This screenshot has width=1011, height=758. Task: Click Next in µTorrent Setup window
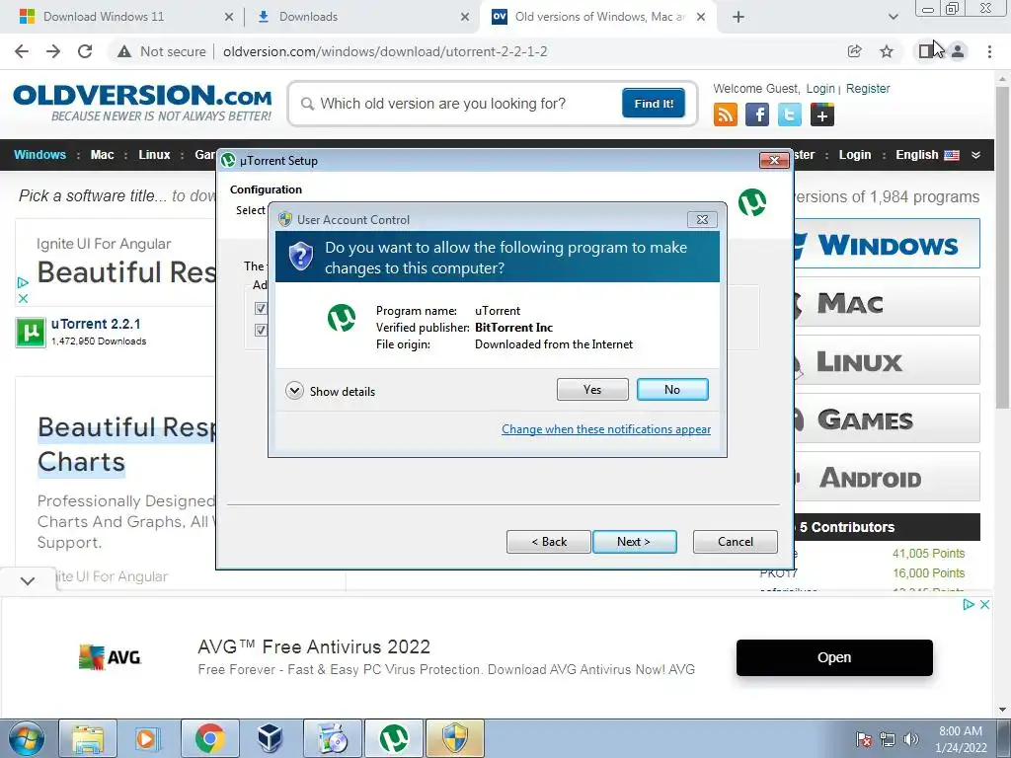[x=635, y=542]
